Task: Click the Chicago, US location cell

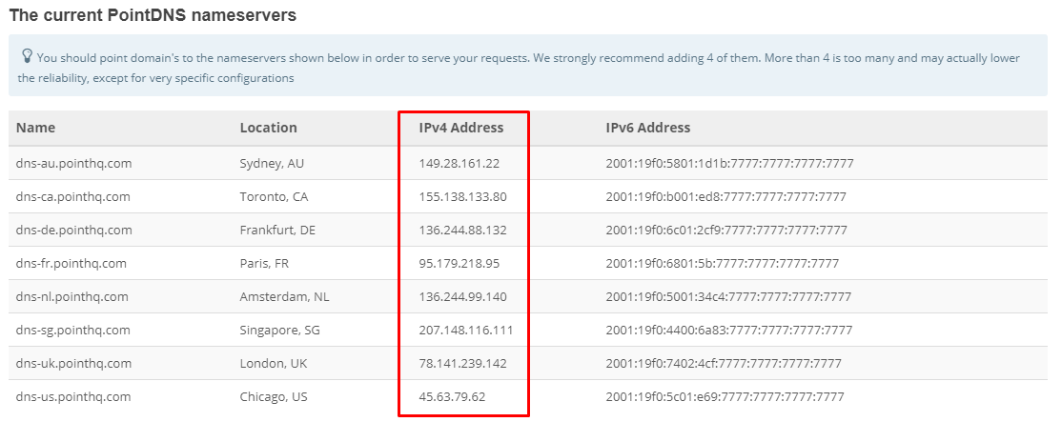Action: pyautogui.click(x=274, y=396)
